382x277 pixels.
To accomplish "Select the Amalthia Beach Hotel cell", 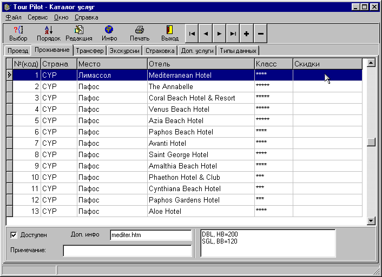I will coord(201,166).
